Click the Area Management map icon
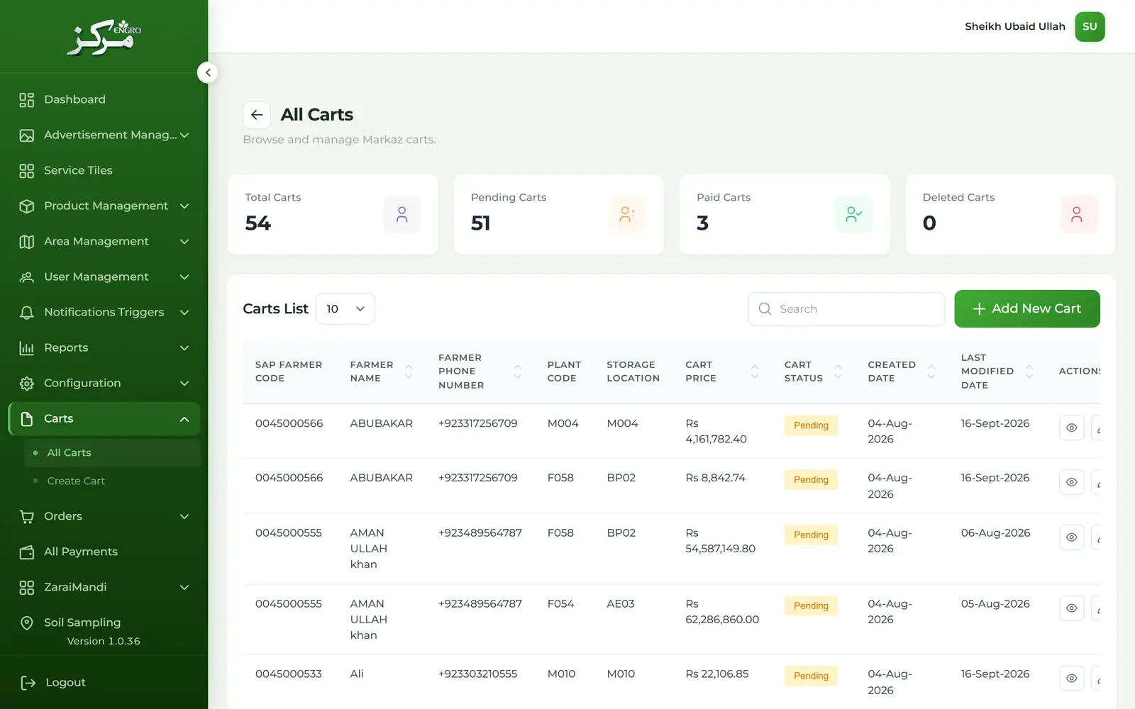 click(x=26, y=242)
